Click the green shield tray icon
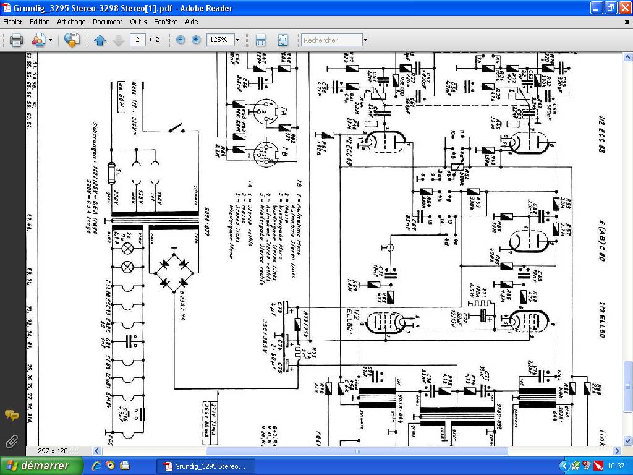633x475 pixels. click(x=576, y=466)
